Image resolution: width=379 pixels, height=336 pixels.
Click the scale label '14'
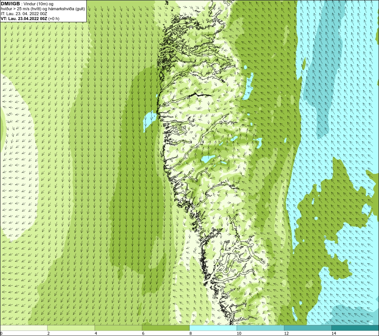(334, 333)
